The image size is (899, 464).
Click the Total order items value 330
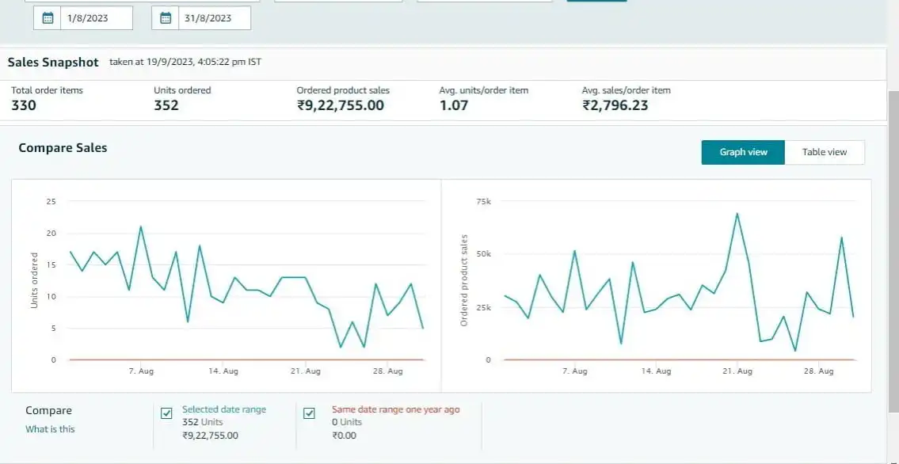coord(24,105)
